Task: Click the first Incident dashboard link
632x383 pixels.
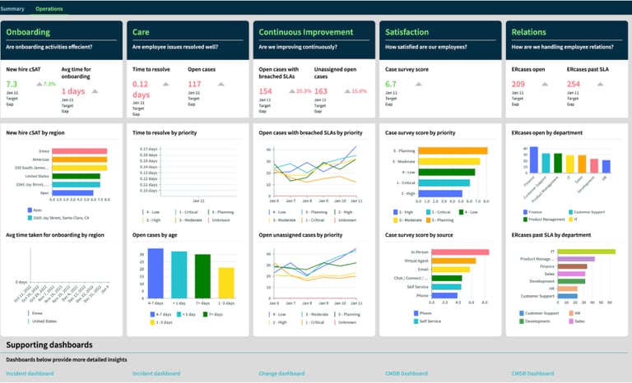Action: (x=30, y=373)
